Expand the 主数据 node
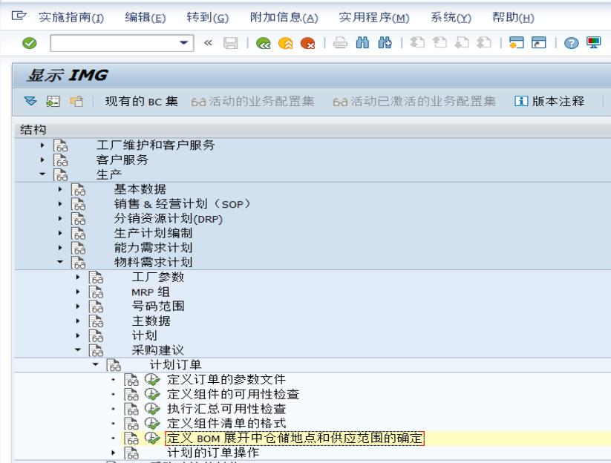 click(78, 321)
